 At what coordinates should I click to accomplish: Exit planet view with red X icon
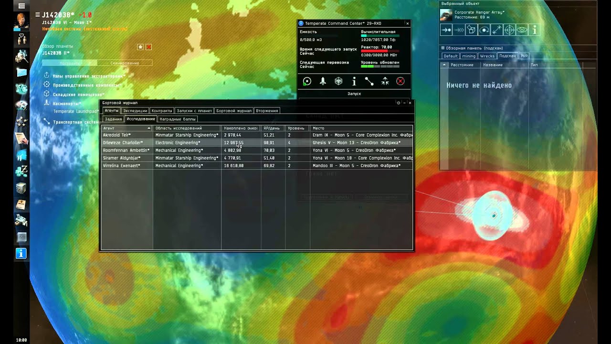pos(148,47)
